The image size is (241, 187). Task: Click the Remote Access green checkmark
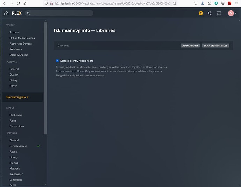(x=38, y=146)
